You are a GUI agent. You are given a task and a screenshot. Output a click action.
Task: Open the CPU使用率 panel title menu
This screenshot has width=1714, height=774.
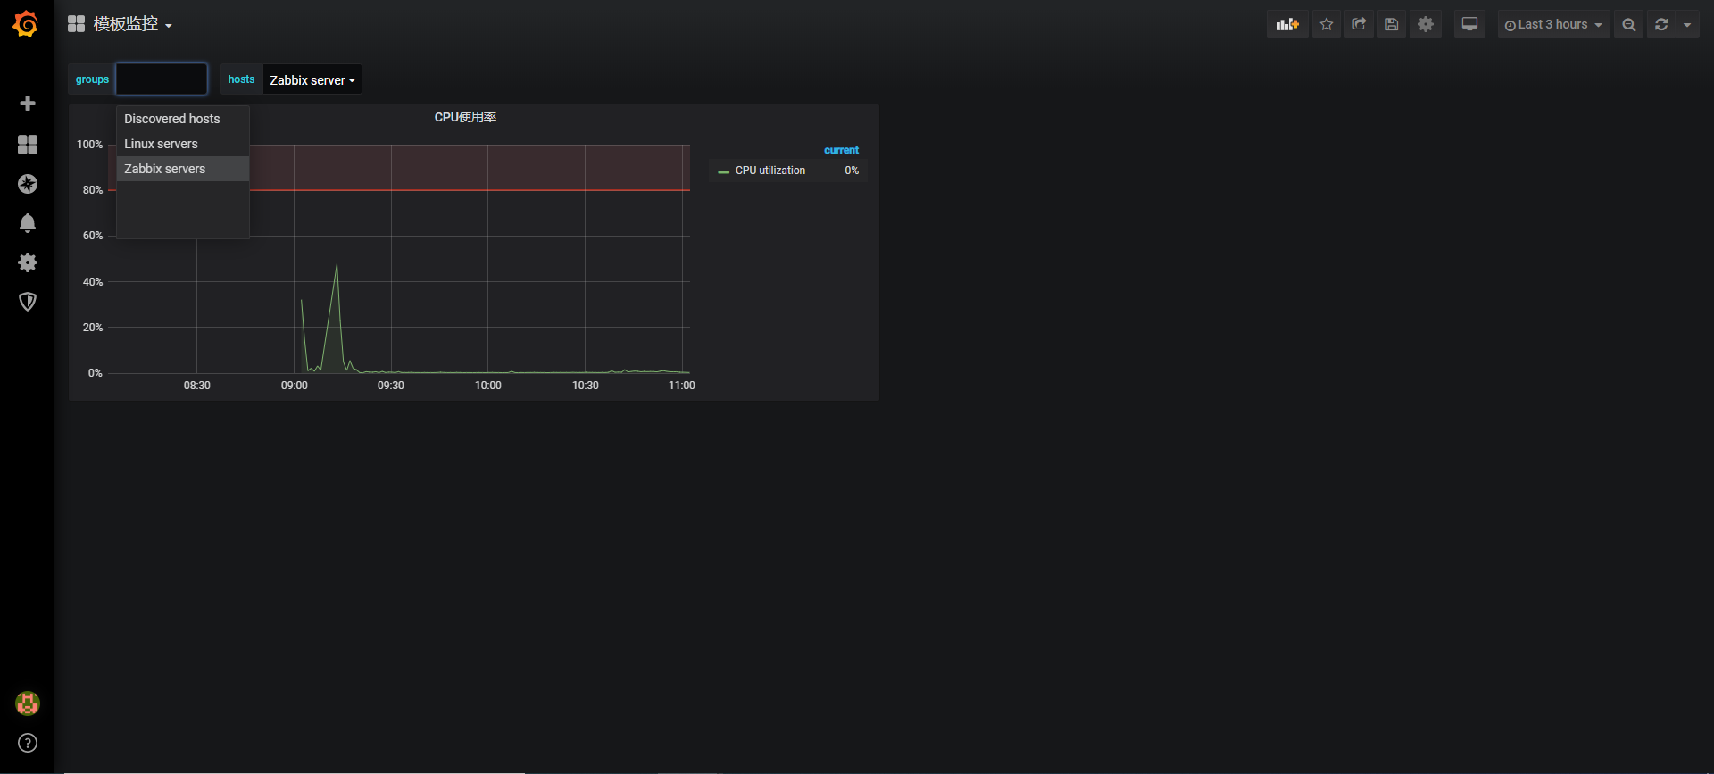point(465,117)
